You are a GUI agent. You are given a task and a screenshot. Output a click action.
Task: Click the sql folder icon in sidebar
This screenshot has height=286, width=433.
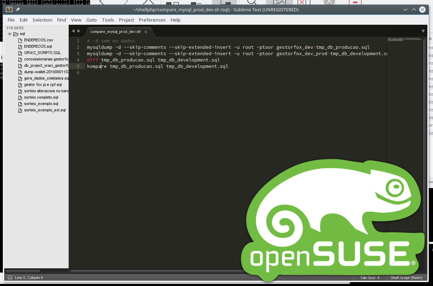pos(16,34)
